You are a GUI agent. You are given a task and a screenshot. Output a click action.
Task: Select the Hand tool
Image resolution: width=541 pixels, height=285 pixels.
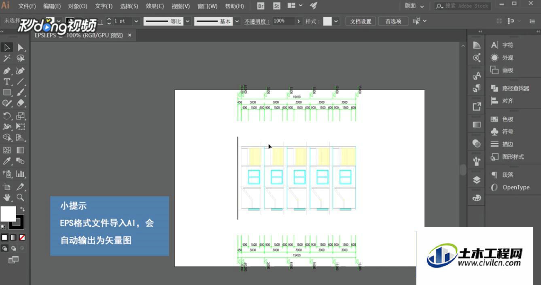pos(7,198)
